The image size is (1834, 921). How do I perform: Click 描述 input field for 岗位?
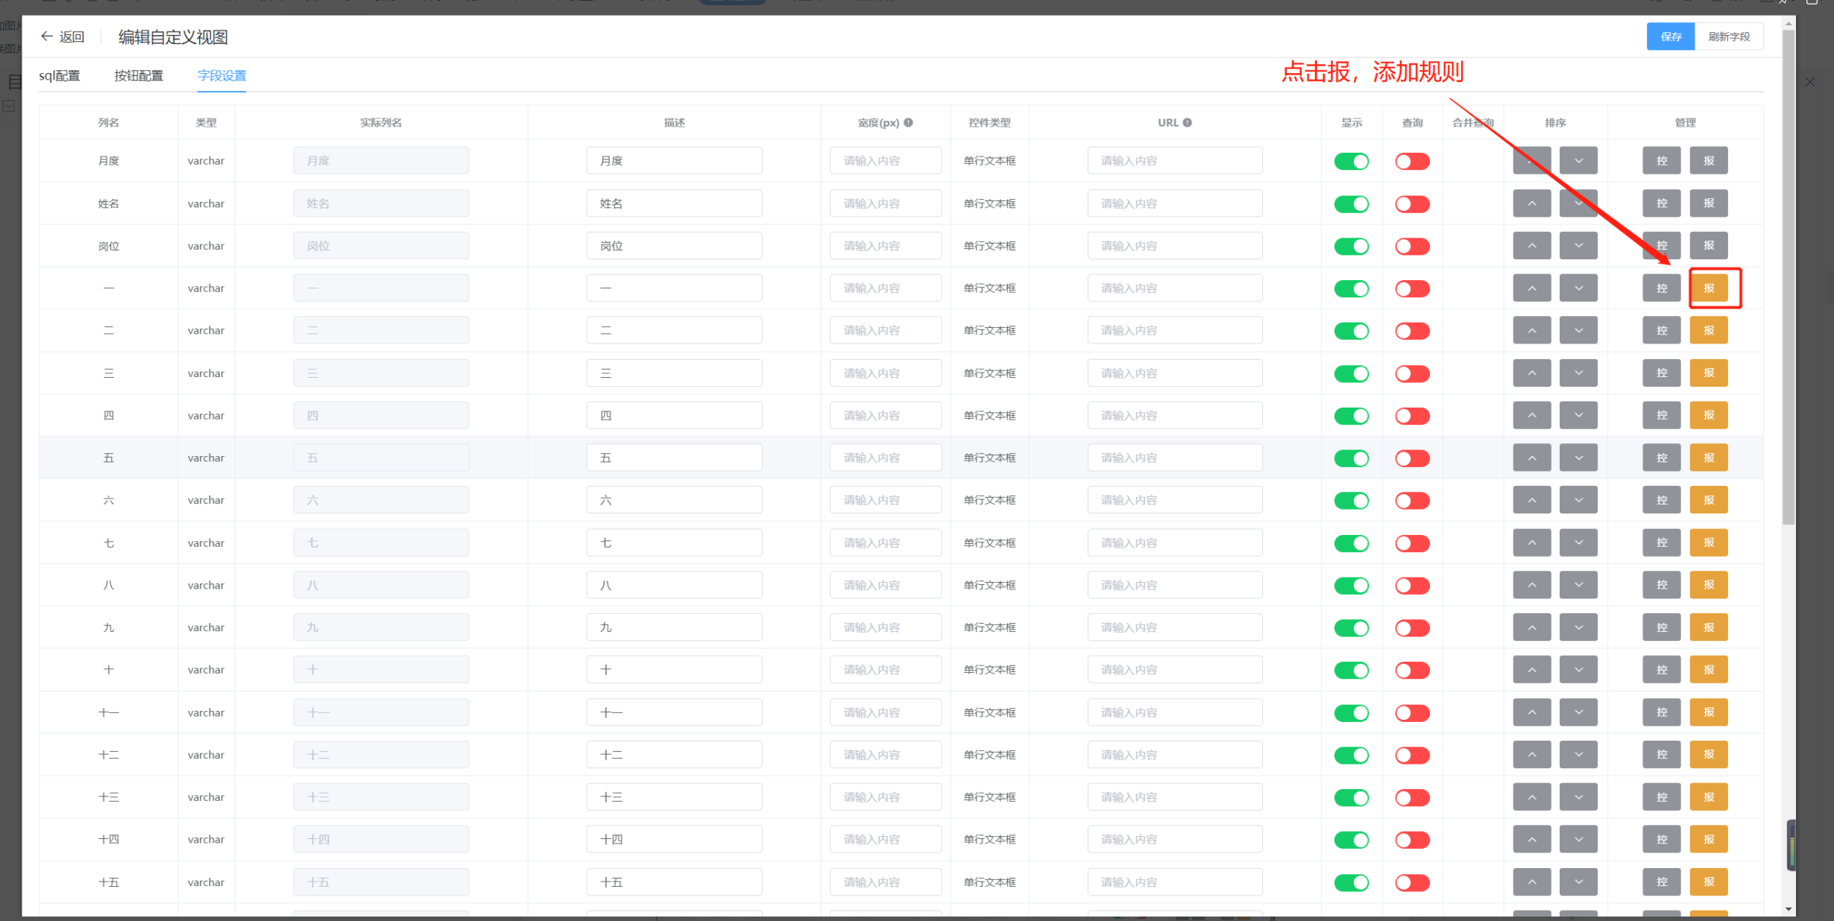[x=674, y=246]
